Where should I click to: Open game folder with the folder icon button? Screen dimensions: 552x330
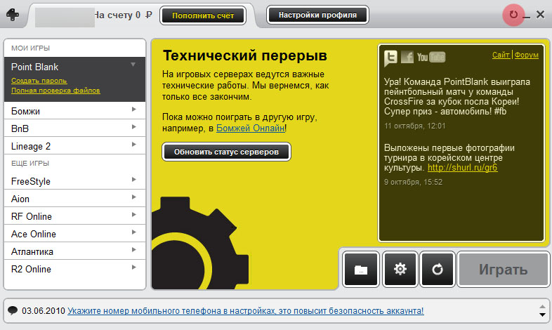click(x=361, y=269)
